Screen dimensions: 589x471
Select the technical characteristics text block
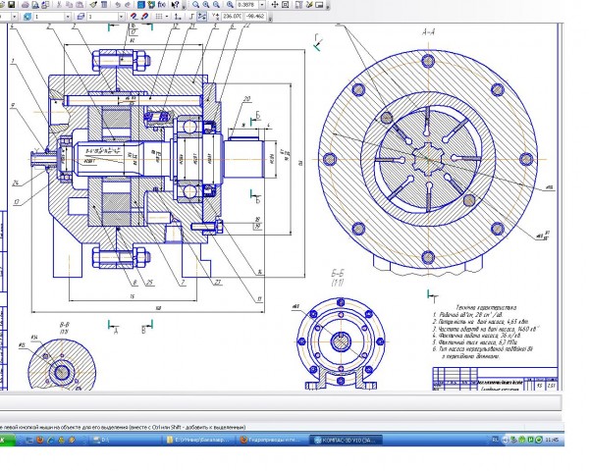(486, 332)
